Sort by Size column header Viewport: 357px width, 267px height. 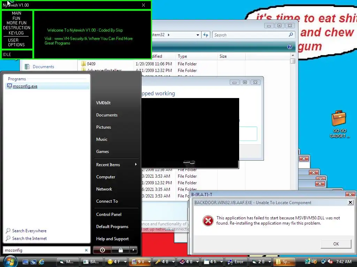(x=231, y=56)
